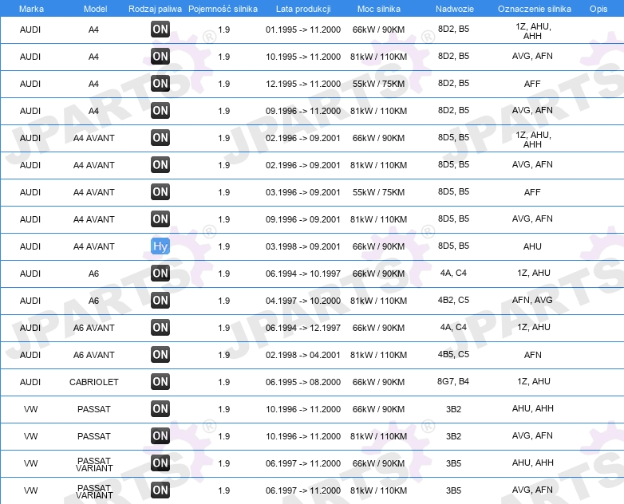Click ON icon in A6 04.1997 row
This screenshot has width=624, height=504.
tap(160, 301)
